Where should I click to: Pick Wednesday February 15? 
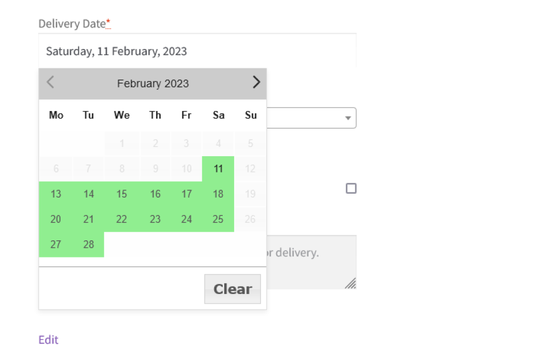(121, 194)
